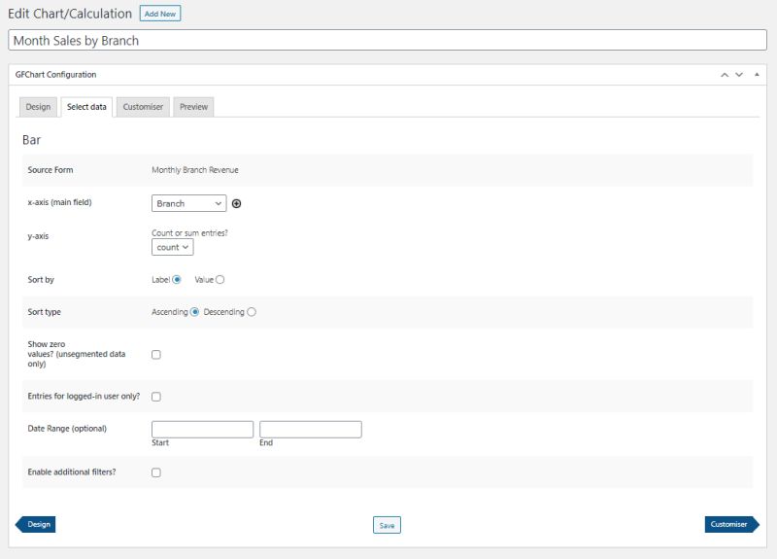
Task: Switch to the Design tab
Action: tap(38, 107)
